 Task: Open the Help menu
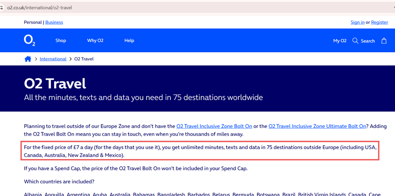tap(129, 41)
